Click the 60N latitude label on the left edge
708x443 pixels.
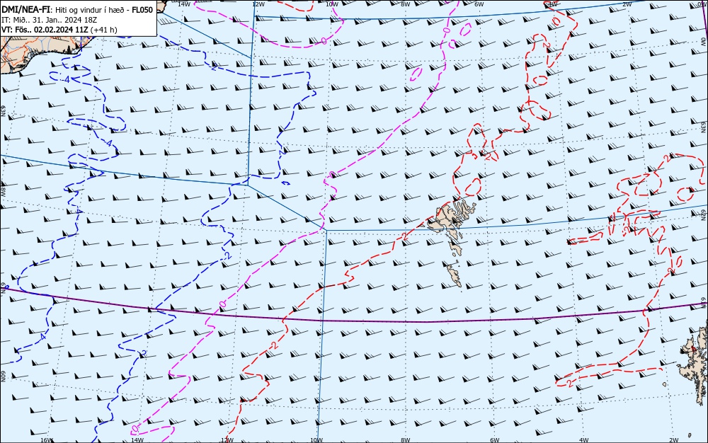(3, 376)
